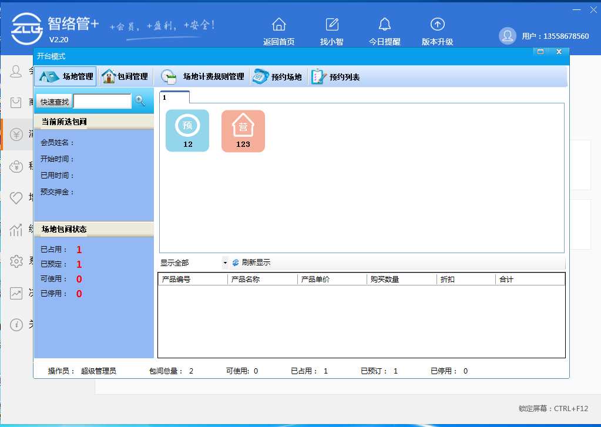Open 包间管理 in the toolbar

tap(126, 76)
